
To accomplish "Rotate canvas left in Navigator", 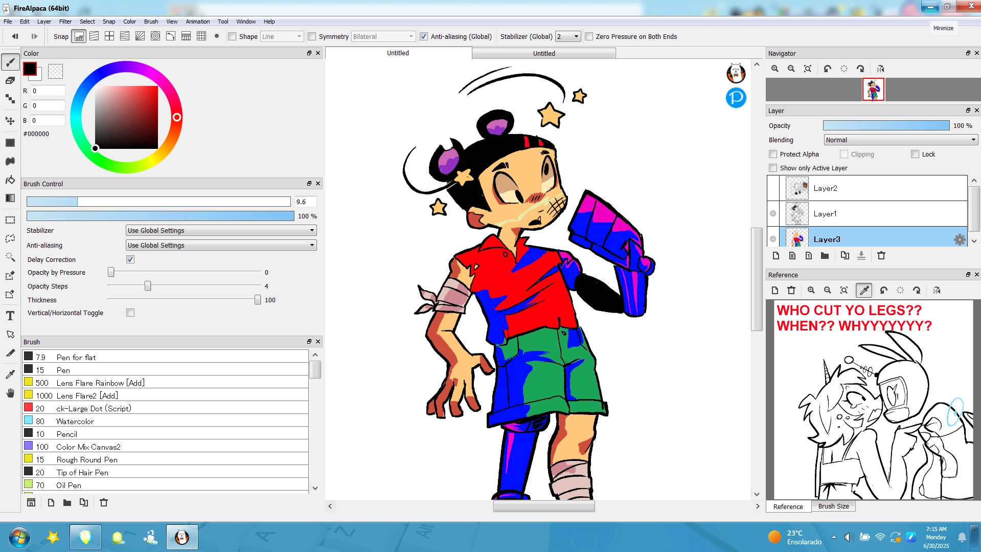I will coord(828,69).
